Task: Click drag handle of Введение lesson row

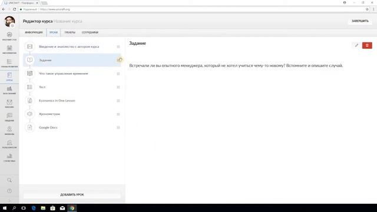Action: [x=118, y=47]
